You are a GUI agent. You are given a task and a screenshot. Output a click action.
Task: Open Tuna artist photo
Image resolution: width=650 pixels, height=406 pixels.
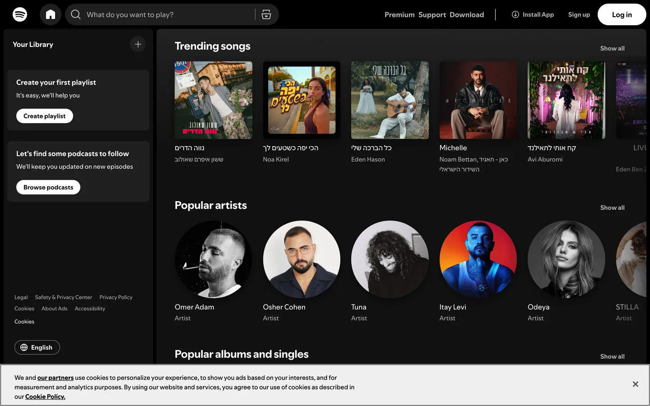tap(390, 259)
